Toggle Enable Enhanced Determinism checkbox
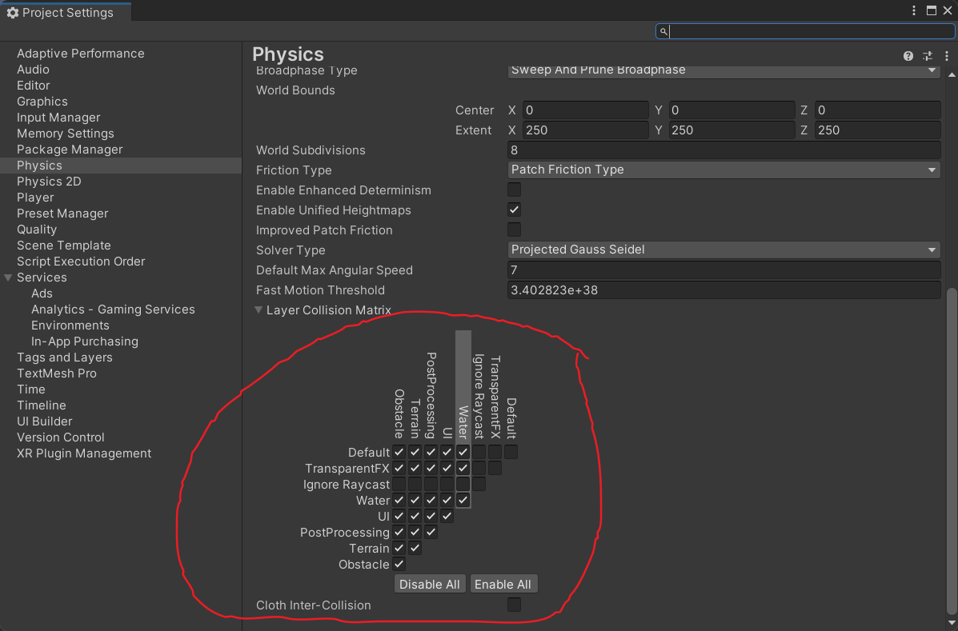The image size is (958, 631). point(514,190)
